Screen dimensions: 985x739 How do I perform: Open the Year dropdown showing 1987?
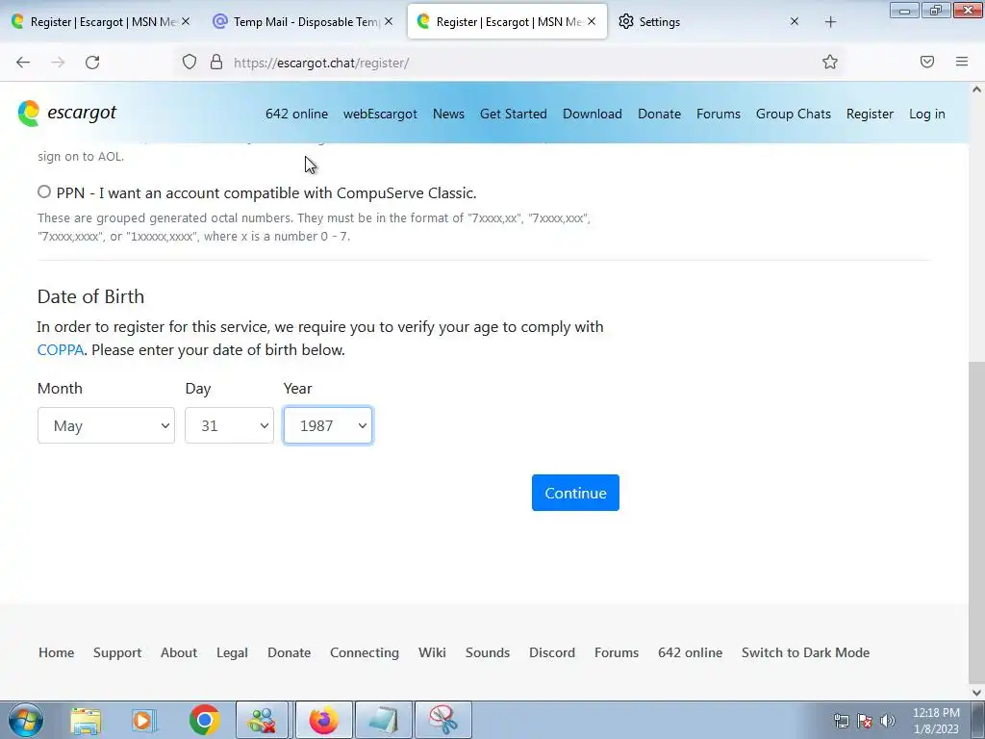[x=328, y=425]
